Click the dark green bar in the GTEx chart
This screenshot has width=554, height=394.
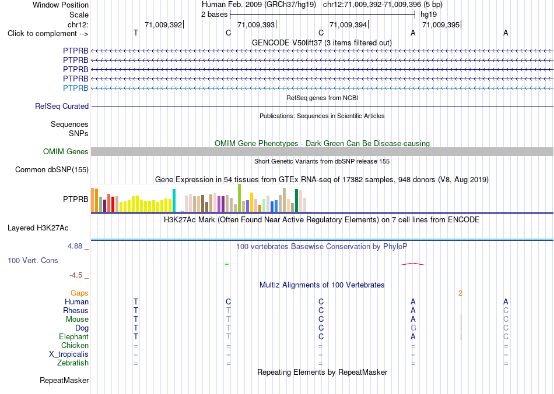(296, 200)
